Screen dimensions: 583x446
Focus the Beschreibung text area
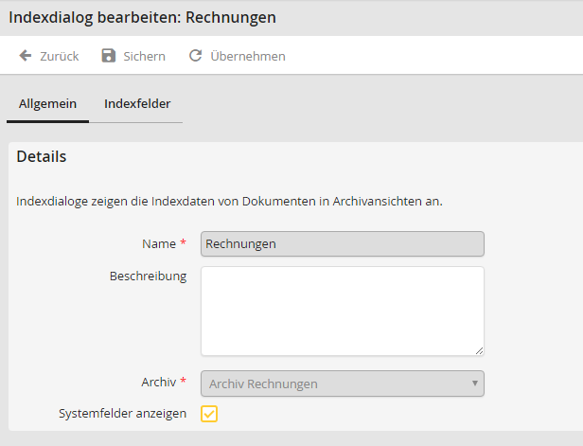click(x=342, y=311)
